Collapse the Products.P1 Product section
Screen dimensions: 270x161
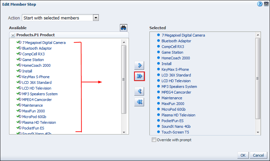coord(13,35)
